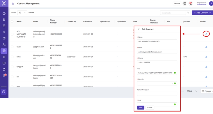213x114 pixels.
Task: Open the chat bubble icon at sidebar bottom
Action: click(x=4, y=92)
